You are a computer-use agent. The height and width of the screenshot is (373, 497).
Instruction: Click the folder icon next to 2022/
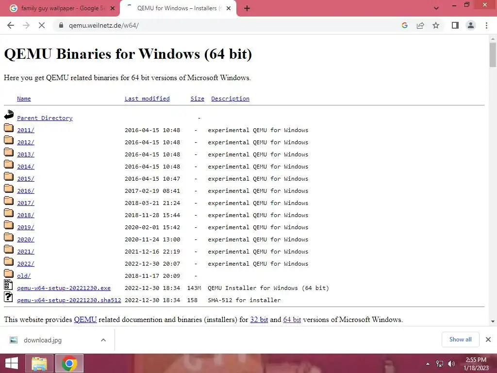(x=9, y=261)
